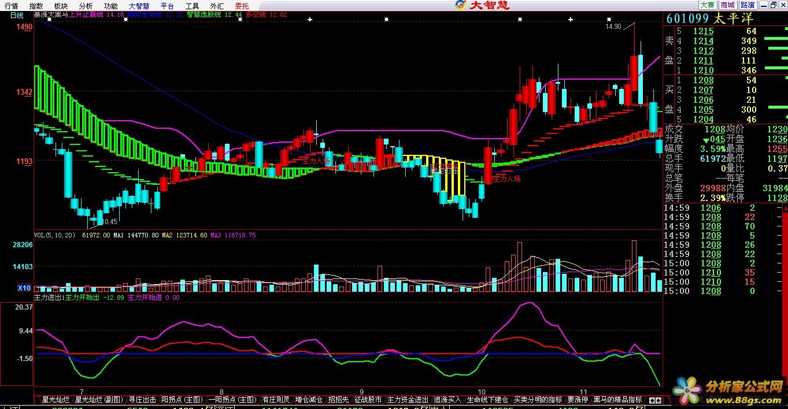Click the 0.45 low price marker
788x409 pixels.
coord(109,222)
